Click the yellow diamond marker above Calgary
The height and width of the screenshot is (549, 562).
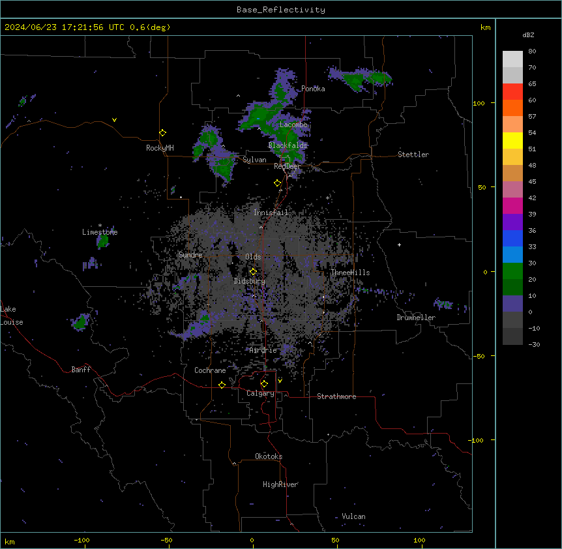(264, 384)
